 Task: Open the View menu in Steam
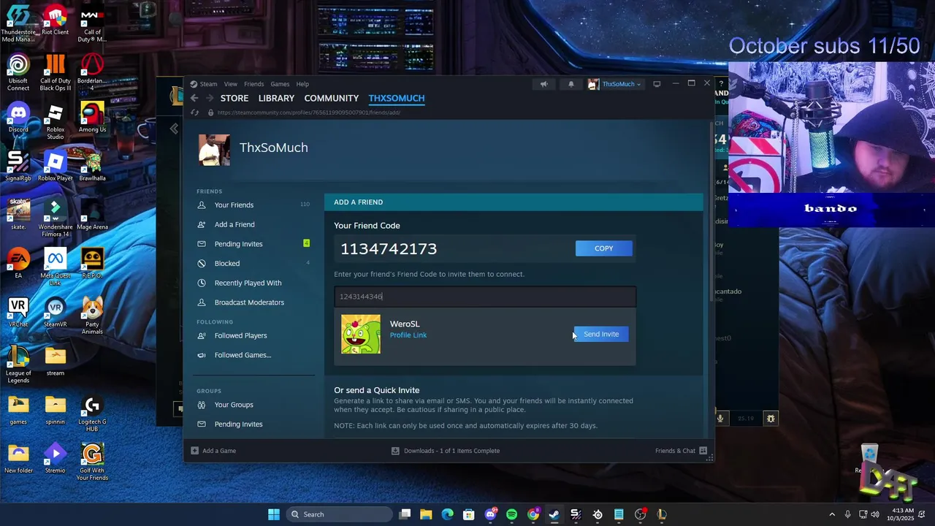point(230,84)
